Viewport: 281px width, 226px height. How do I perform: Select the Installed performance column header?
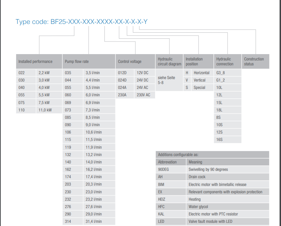point(36,62)
